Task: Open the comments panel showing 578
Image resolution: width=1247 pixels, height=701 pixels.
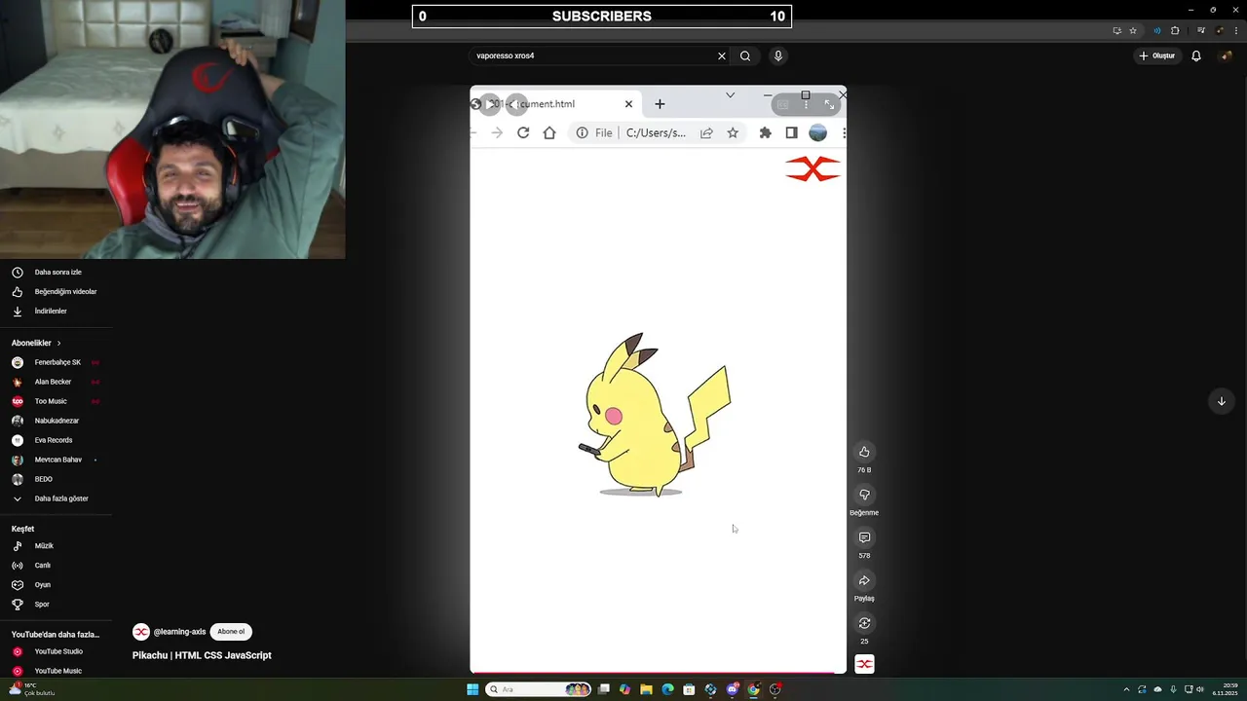Action: 864,537
